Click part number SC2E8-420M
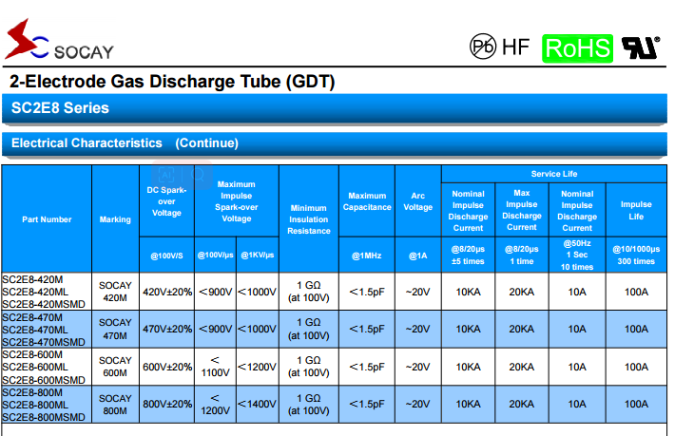This screenshot has height=436, width=694. tap(32, 279)
